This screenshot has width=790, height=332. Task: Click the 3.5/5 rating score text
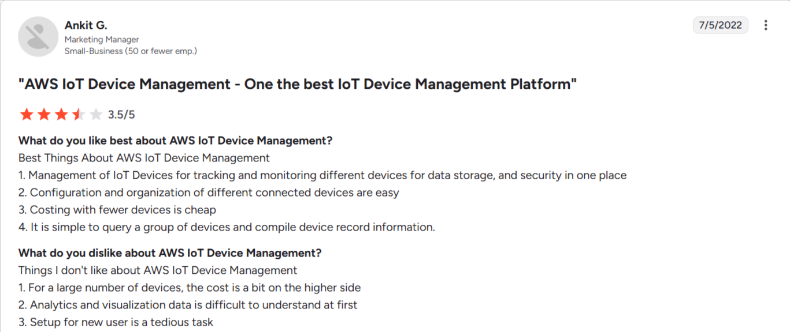(121, 115)
